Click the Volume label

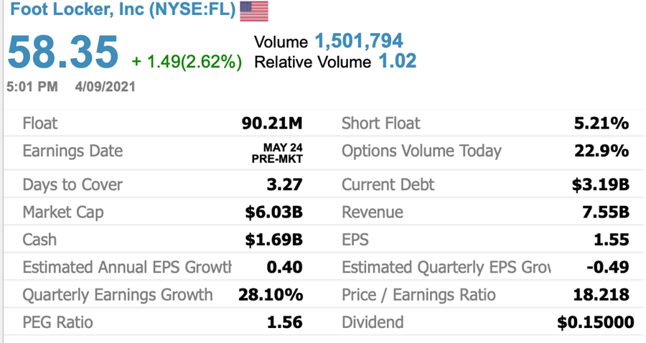coord(281,42)
